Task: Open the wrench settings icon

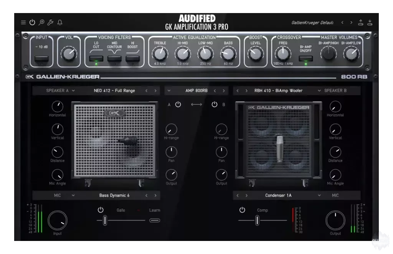Action: pos(50,23)
